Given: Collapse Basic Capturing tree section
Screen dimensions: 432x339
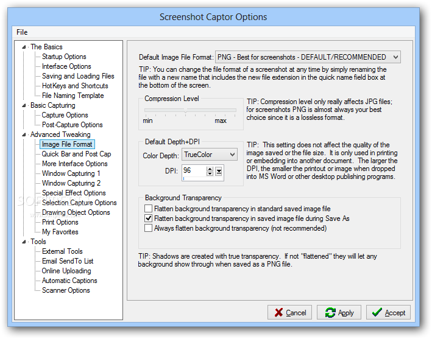Looking at the screenshot, I should click(x=24, y=105).
